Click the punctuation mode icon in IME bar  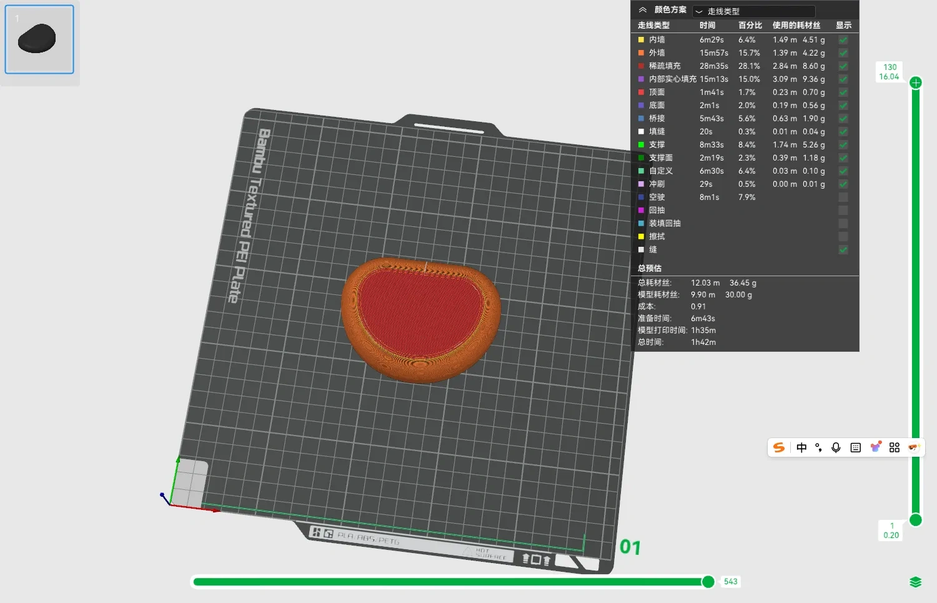[x=818, y=447]
